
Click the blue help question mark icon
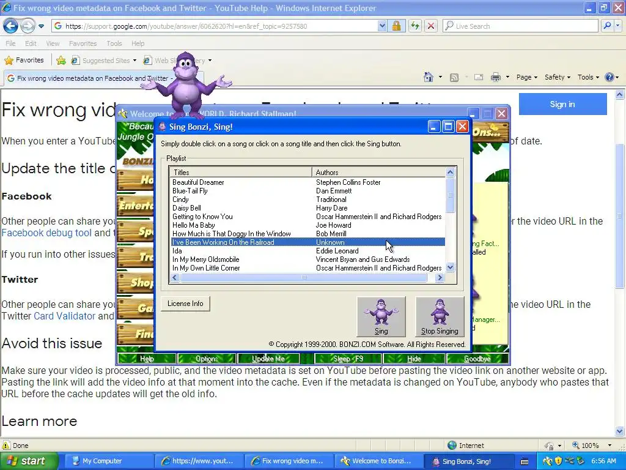tap(609, 77)
